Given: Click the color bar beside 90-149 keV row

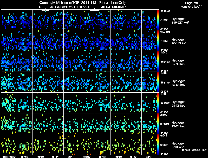Looking at the screenshot, I should tap(158, 40).
